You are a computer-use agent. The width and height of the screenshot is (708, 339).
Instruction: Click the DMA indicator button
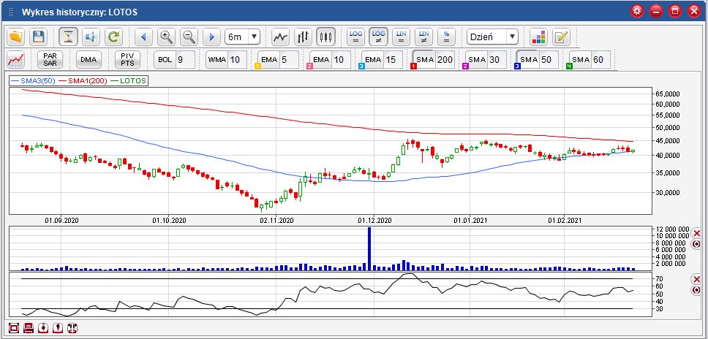[89, 60]
